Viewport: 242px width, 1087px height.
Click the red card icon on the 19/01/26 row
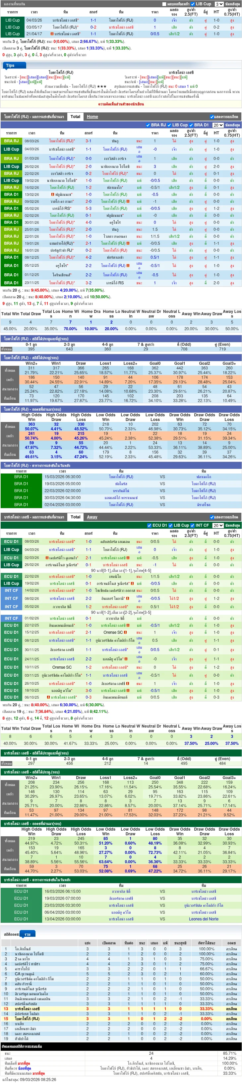[x=128, y=243]
